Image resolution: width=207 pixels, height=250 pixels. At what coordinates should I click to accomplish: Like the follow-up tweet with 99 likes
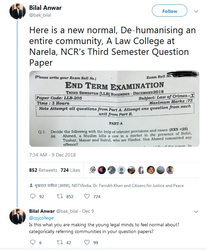pyautogui.click(x=87, y=242)
